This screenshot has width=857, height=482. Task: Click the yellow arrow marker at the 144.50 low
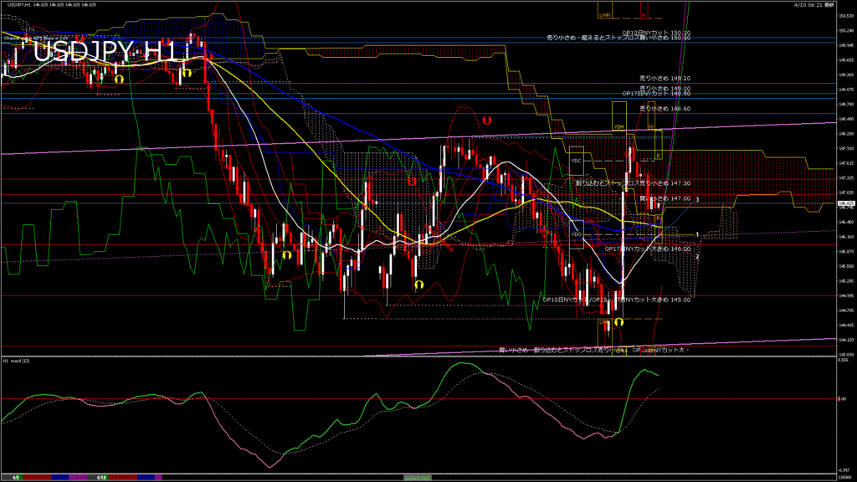(x=618, y=321)
